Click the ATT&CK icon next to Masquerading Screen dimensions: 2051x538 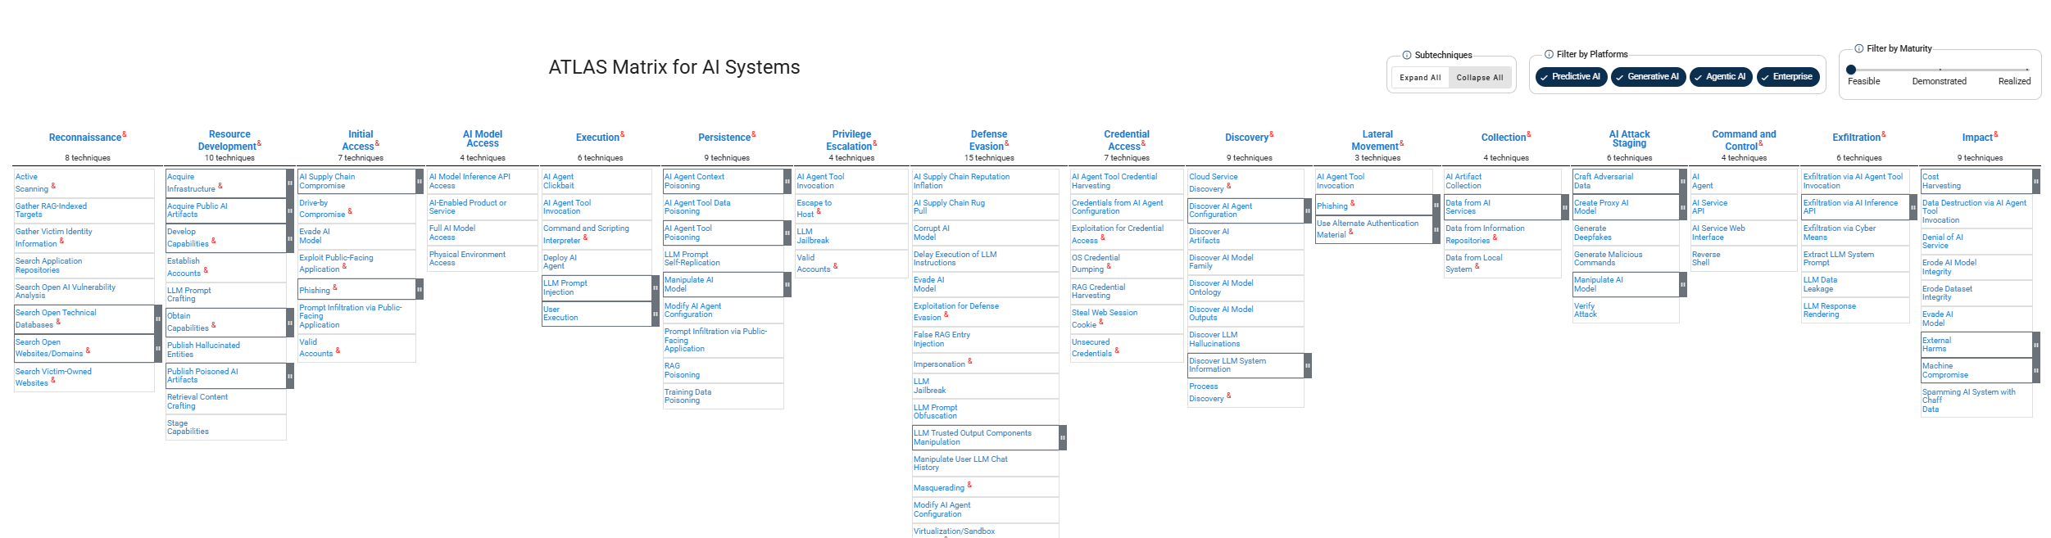pyautogui.click(x=969, y=485)
